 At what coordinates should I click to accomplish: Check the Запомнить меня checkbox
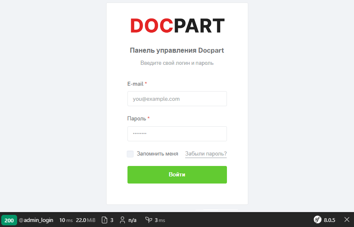130,154
